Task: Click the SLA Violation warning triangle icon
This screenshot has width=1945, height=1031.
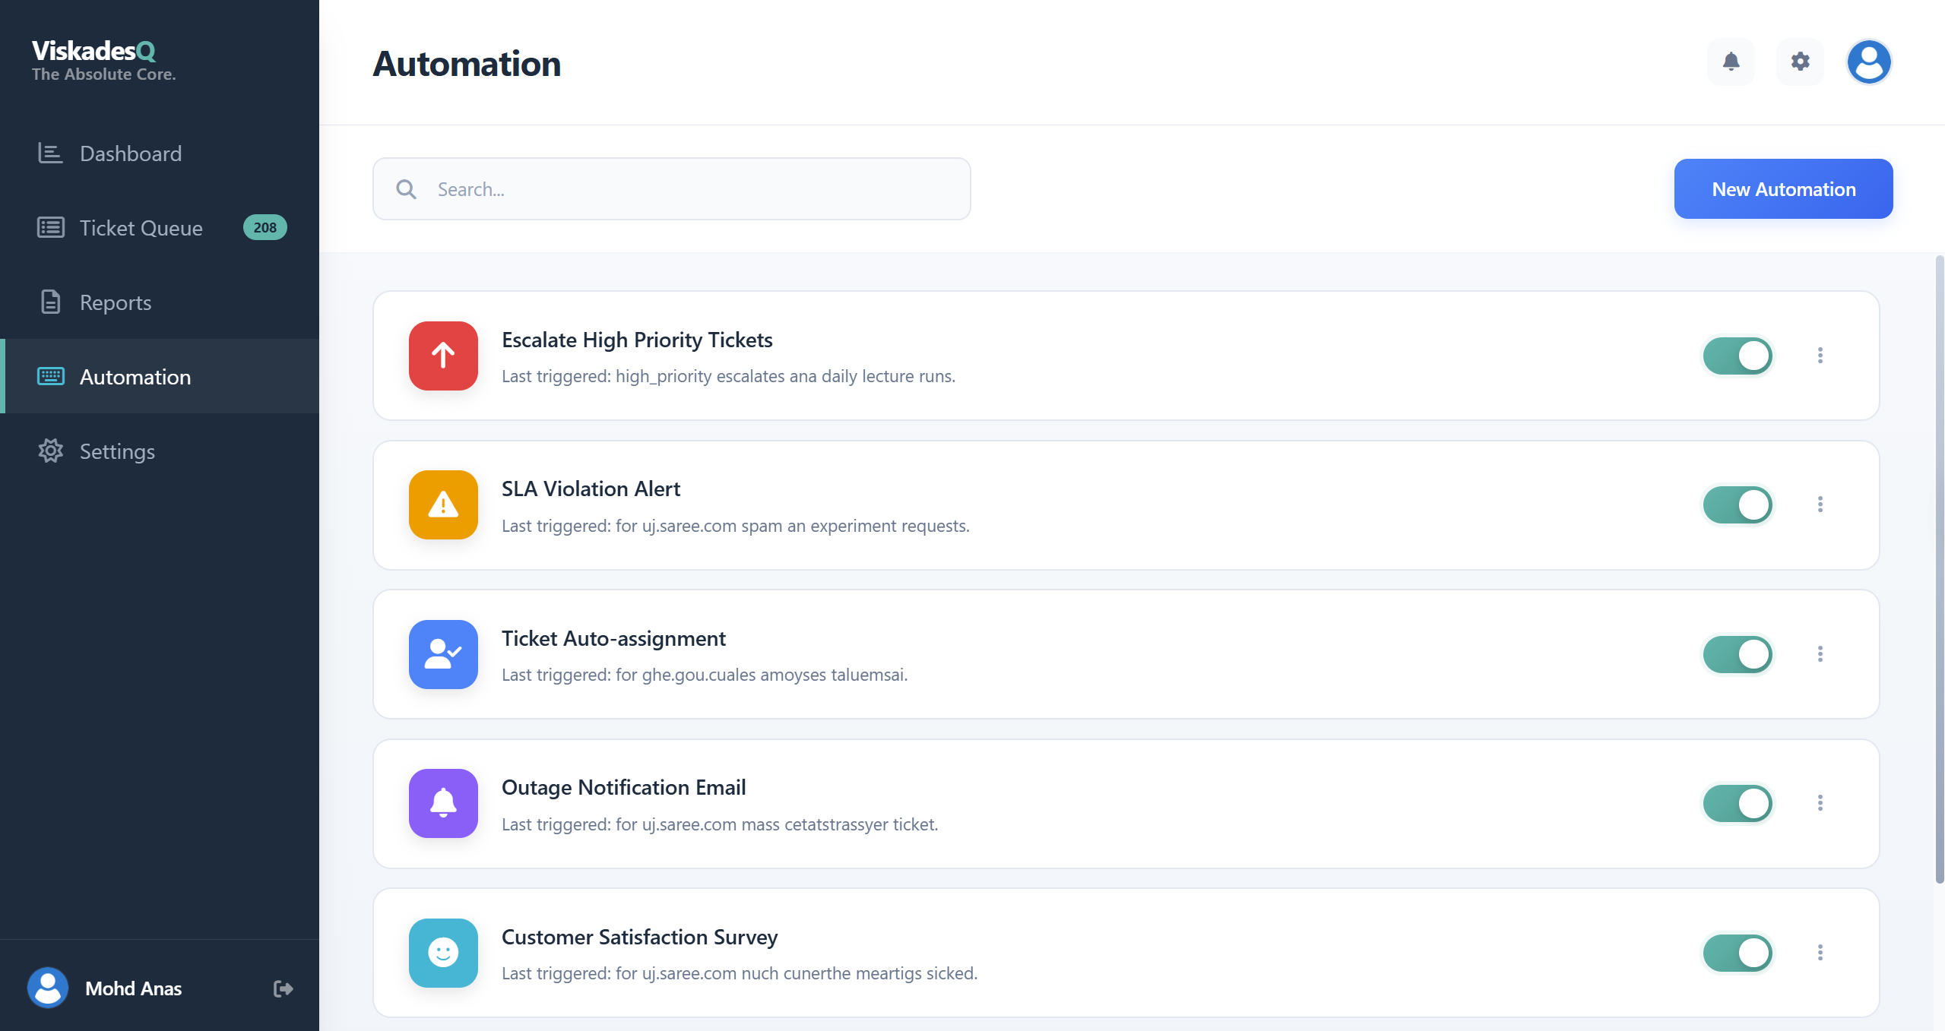Action: point(443,504)
